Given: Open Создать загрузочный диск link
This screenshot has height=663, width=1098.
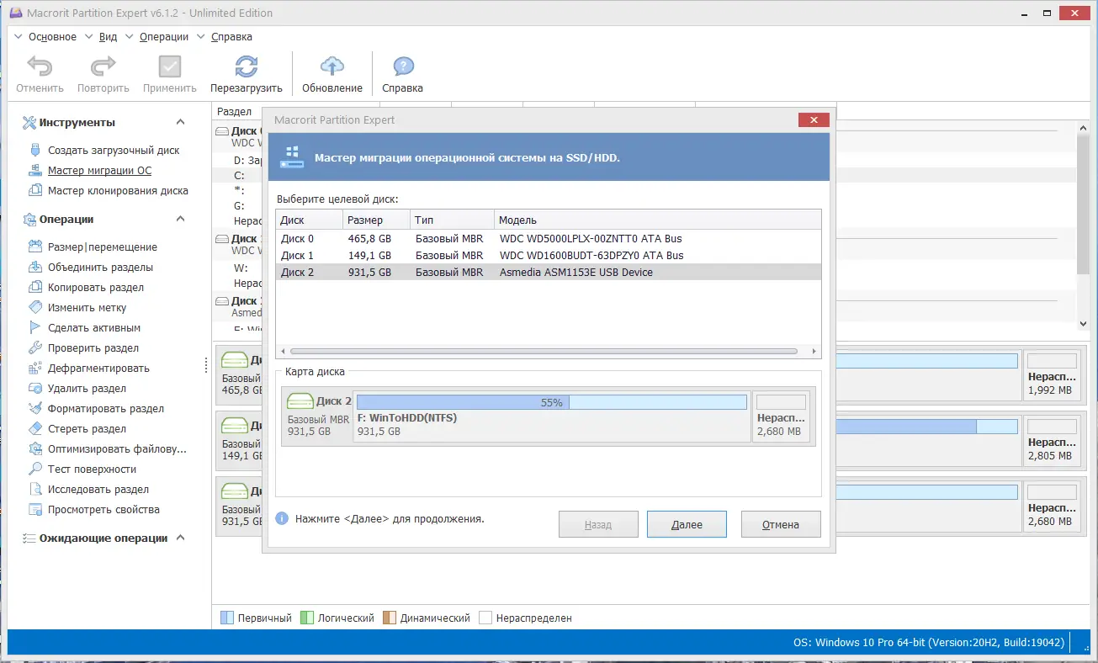Looking at the screenshot, I should point(114,151).
